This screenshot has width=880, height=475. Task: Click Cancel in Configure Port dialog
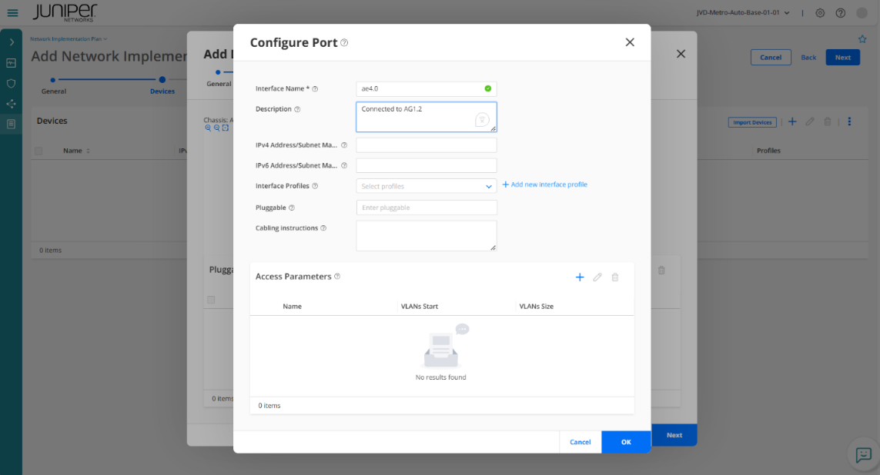pyautogui.click(x=581, y=442)
